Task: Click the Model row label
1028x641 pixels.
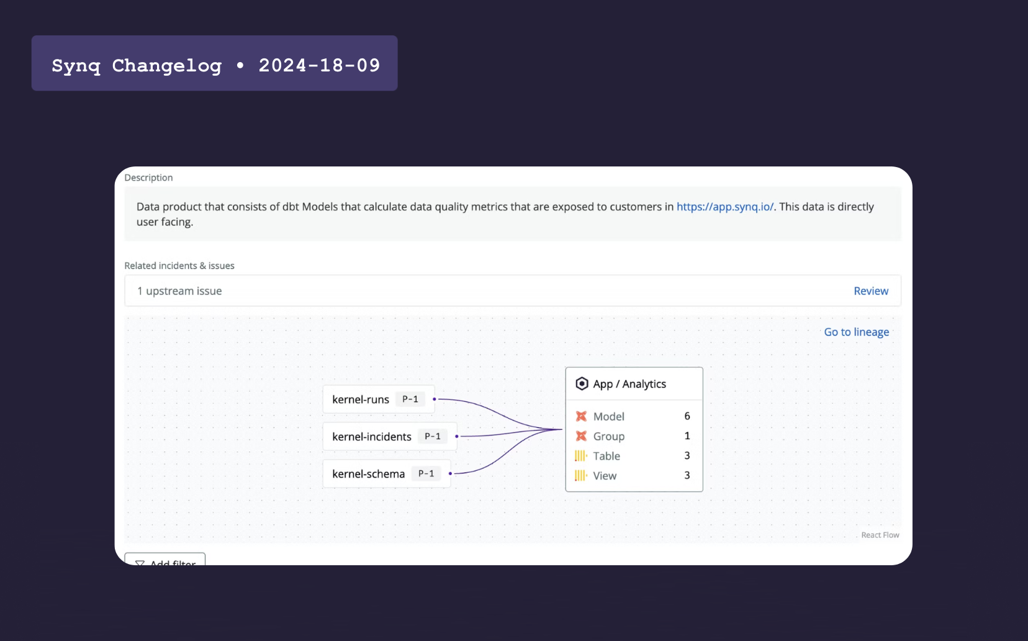Action: [x=609, y=416]
